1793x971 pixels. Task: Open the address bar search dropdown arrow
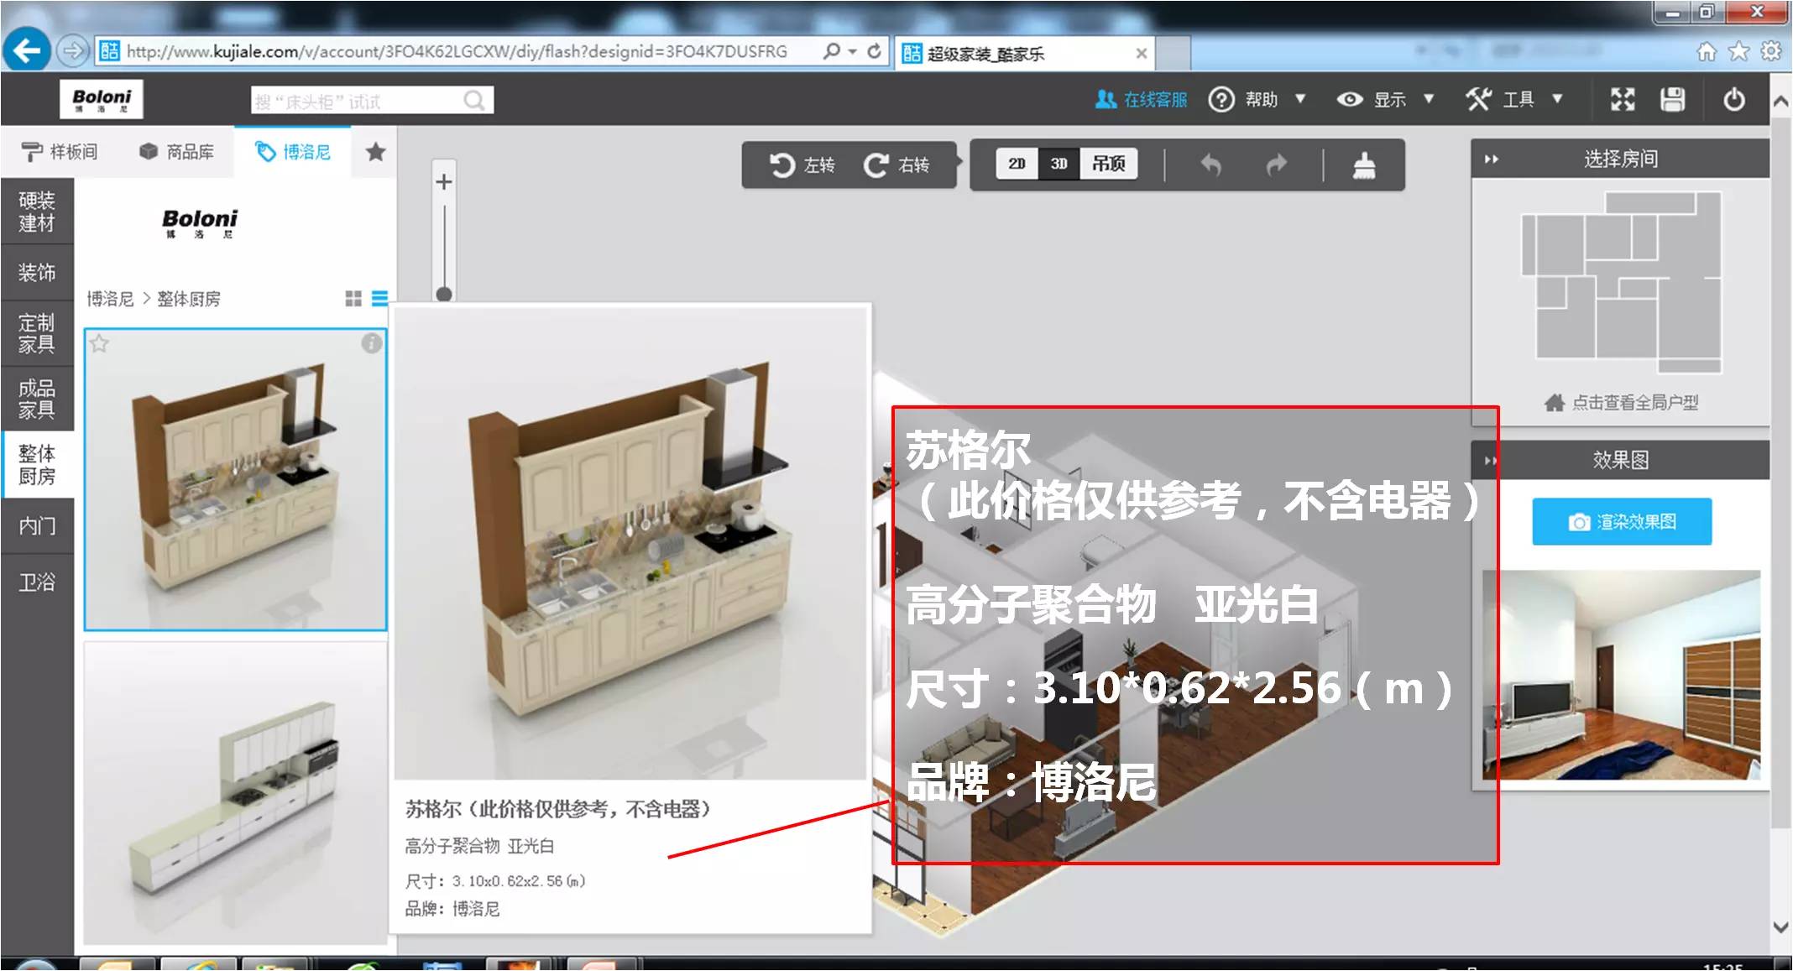853,51
